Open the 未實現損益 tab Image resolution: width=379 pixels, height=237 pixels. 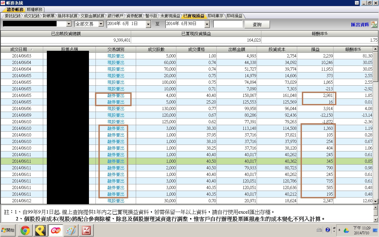point(170,16)
